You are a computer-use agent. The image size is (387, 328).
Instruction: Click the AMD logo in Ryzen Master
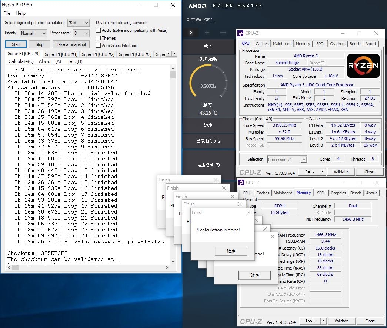click(197, 6)
